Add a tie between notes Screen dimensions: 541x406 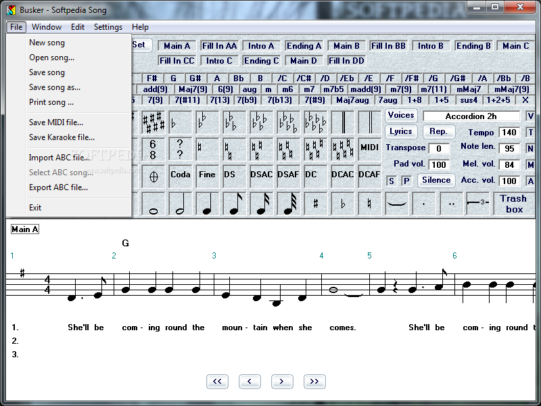[x=397, y=204]
